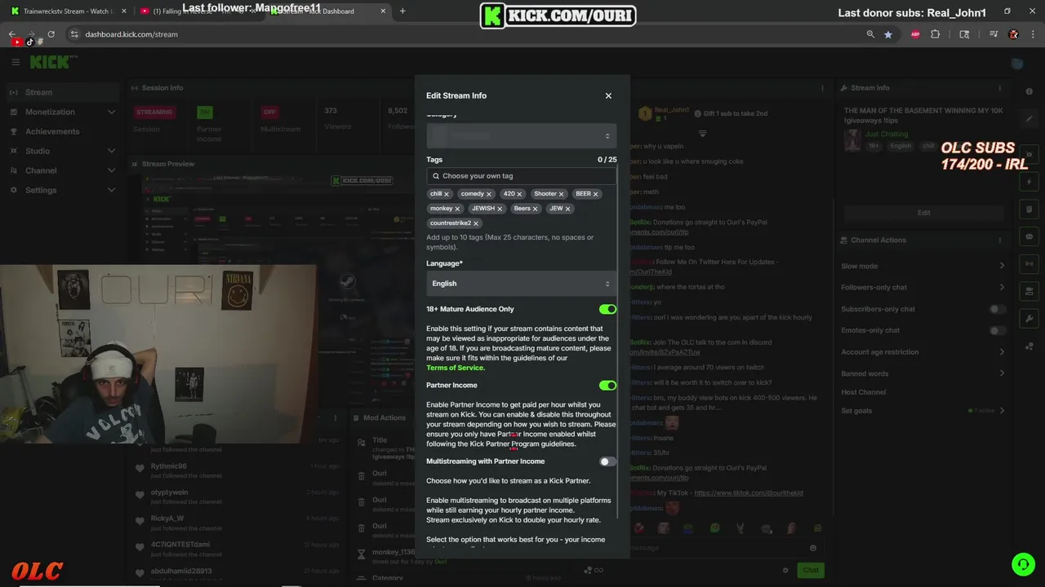Image resolution: width=1045 pixels, height=587 pixels.
Task: Remove the monkey tag
Action: tap(457, 209)
